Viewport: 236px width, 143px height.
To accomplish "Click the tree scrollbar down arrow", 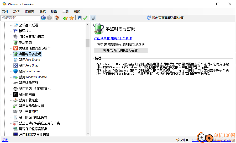I will [x=88, y=133].
